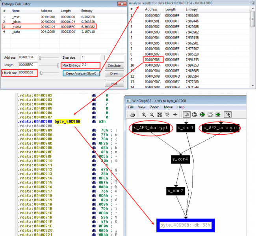Open the File menu in WinGraph32
256x236 pixels.
coord(131,107)
